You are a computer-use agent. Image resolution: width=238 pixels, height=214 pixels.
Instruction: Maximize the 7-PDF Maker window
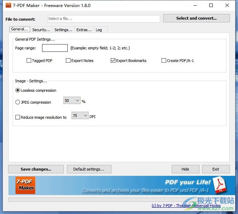pos(211,6)
